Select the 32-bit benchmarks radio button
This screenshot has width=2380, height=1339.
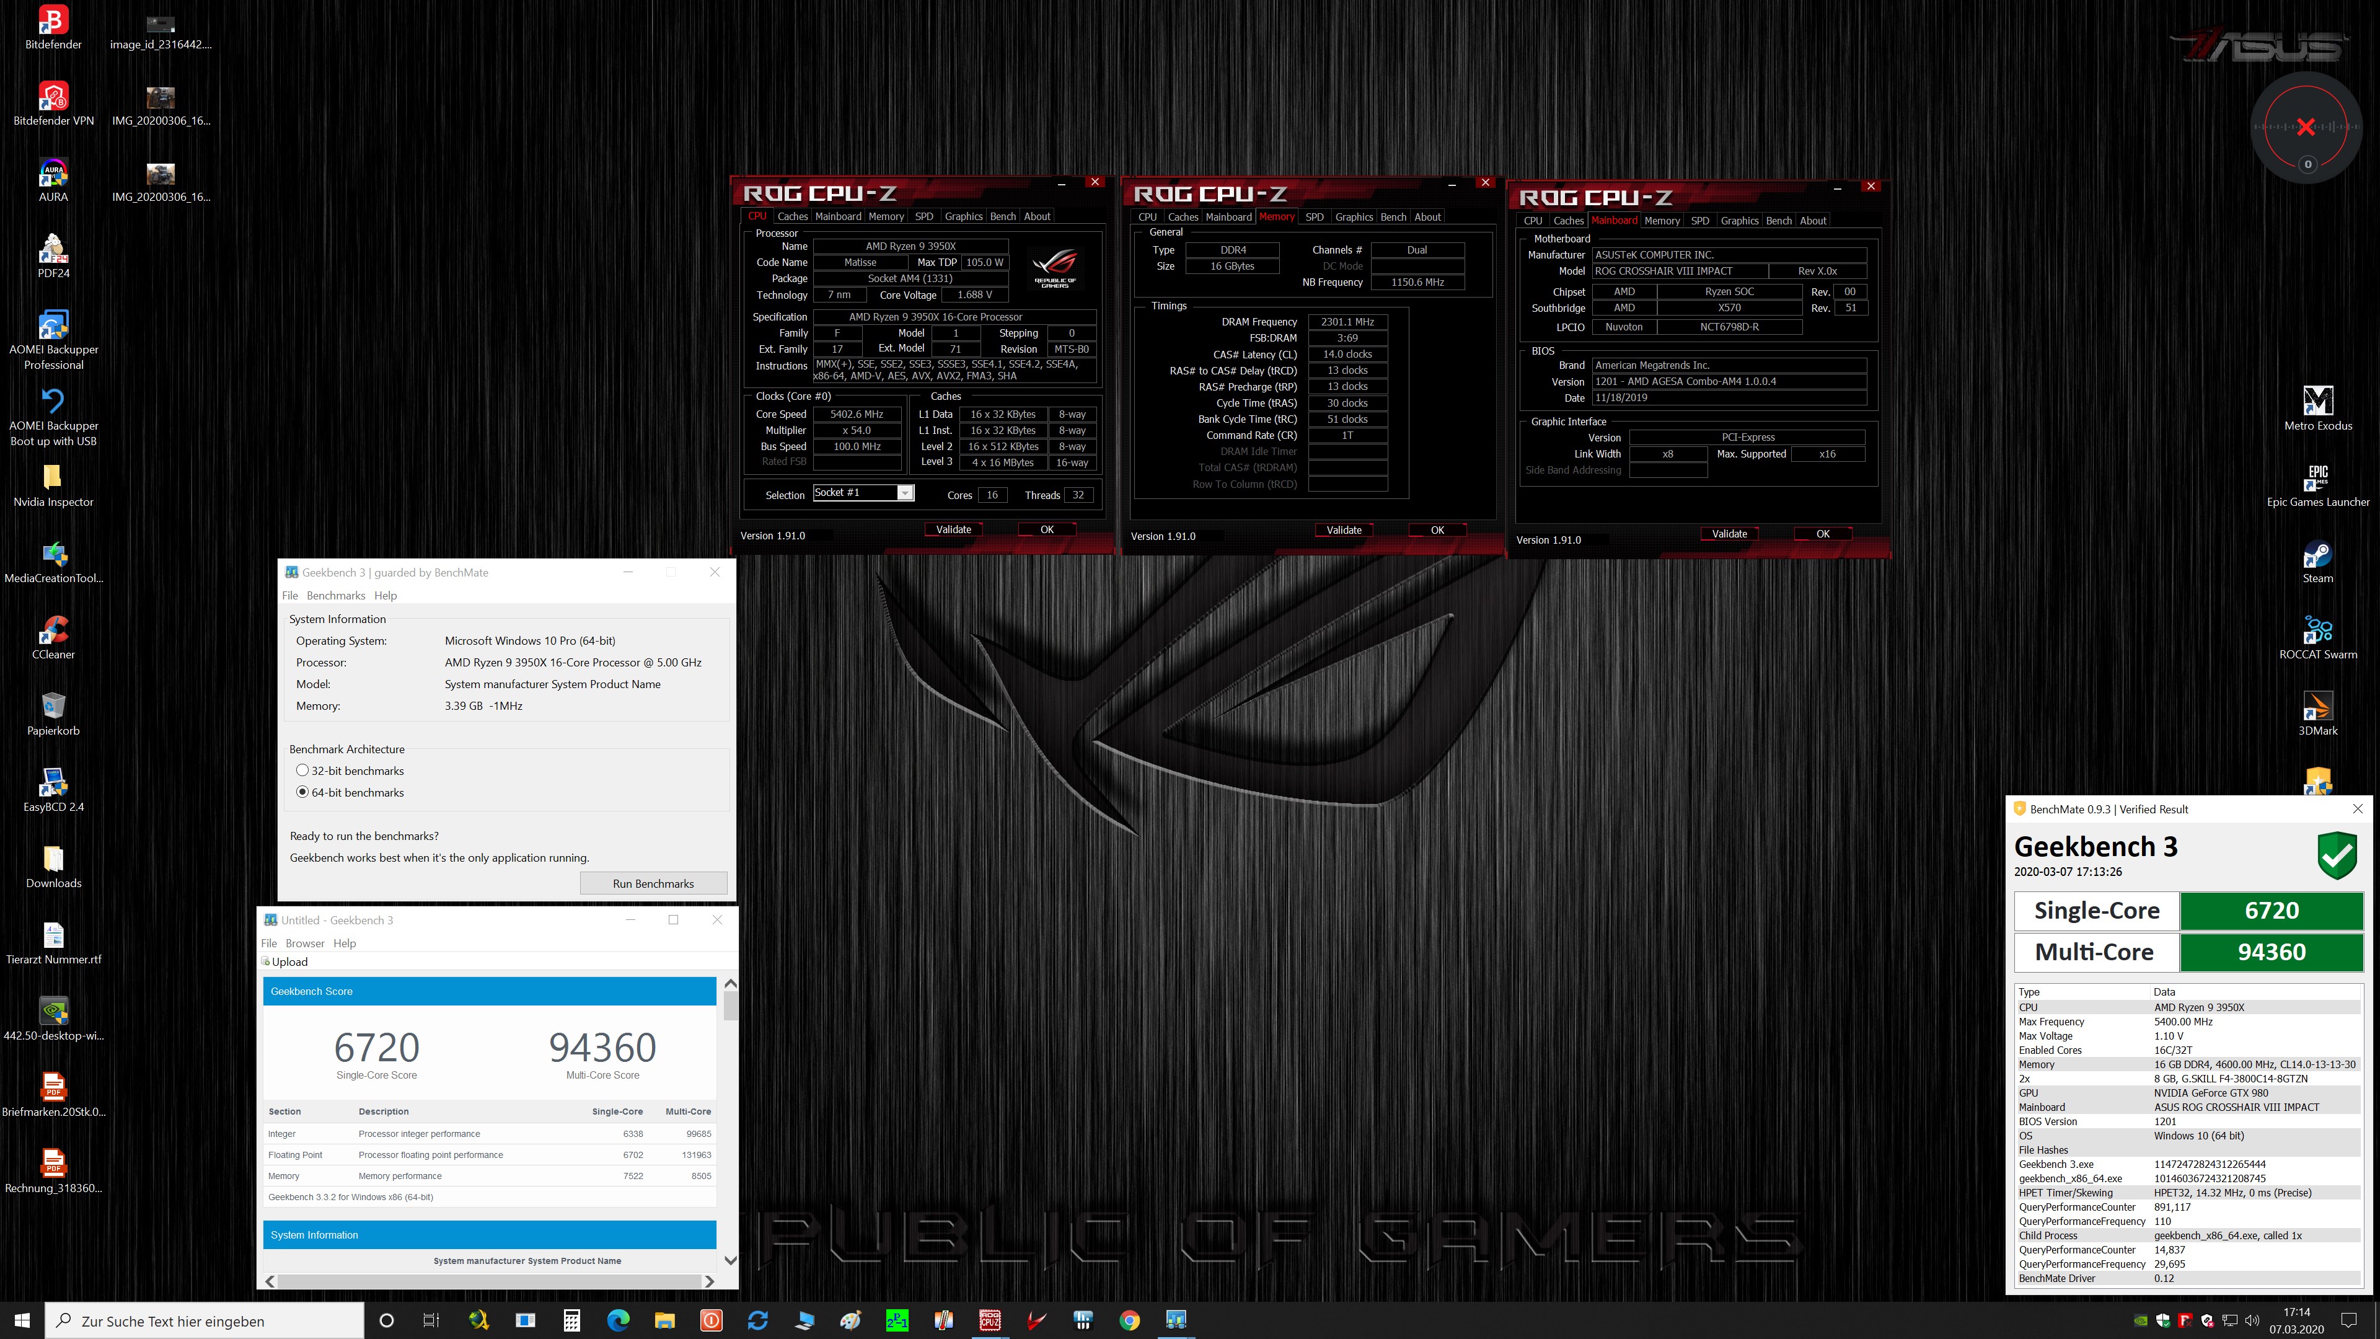coord(302,771)
